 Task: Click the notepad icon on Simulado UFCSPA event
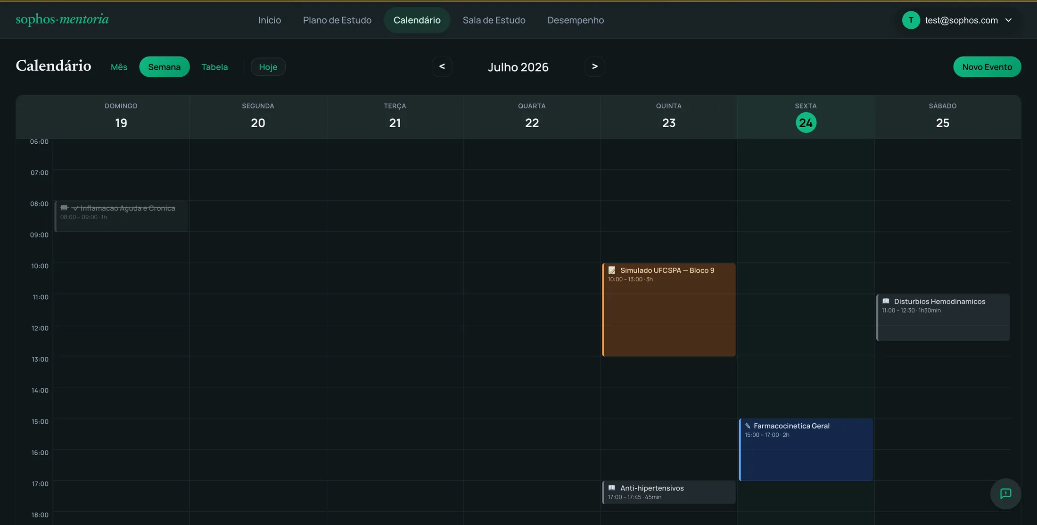tap(612, 270)
